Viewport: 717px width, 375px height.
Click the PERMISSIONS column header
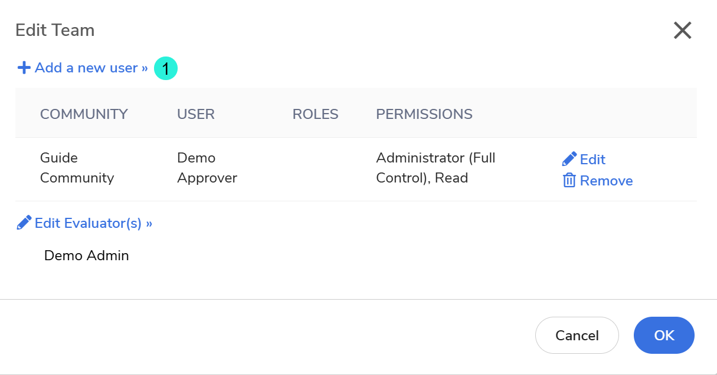pos(424,114)
